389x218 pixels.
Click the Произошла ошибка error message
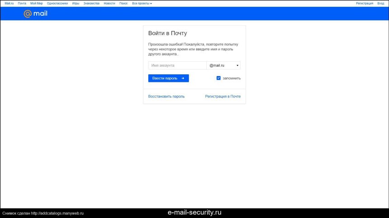tap(193, 49)
